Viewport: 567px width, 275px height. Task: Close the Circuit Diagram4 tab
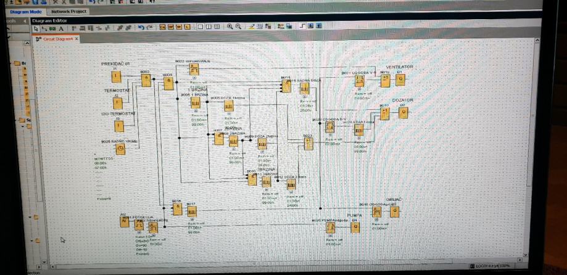click(x=77, y=39)
